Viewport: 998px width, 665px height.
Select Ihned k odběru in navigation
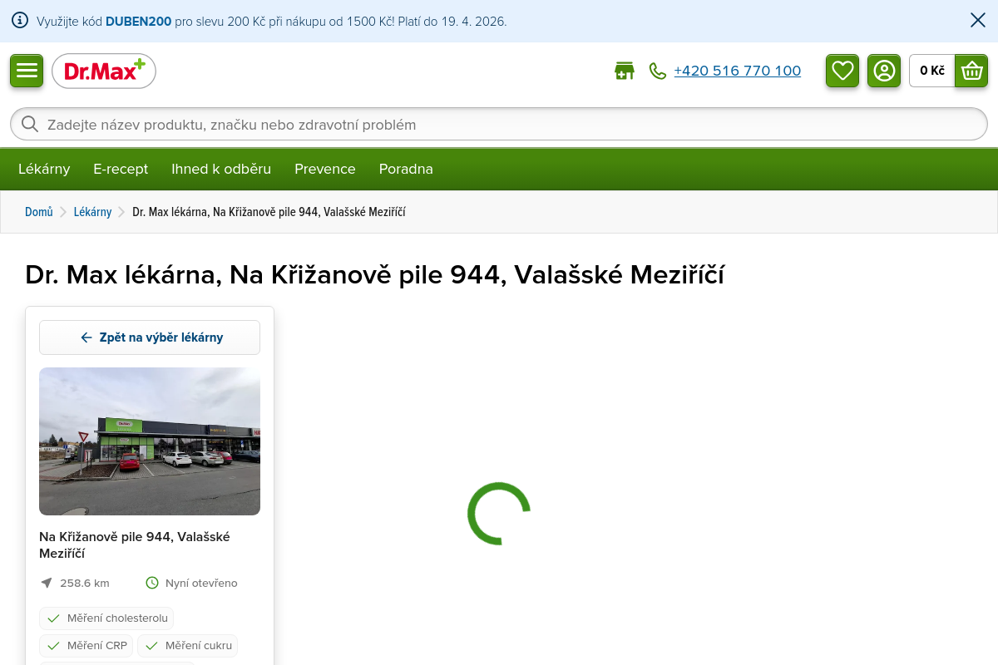[x=221, y=170]
